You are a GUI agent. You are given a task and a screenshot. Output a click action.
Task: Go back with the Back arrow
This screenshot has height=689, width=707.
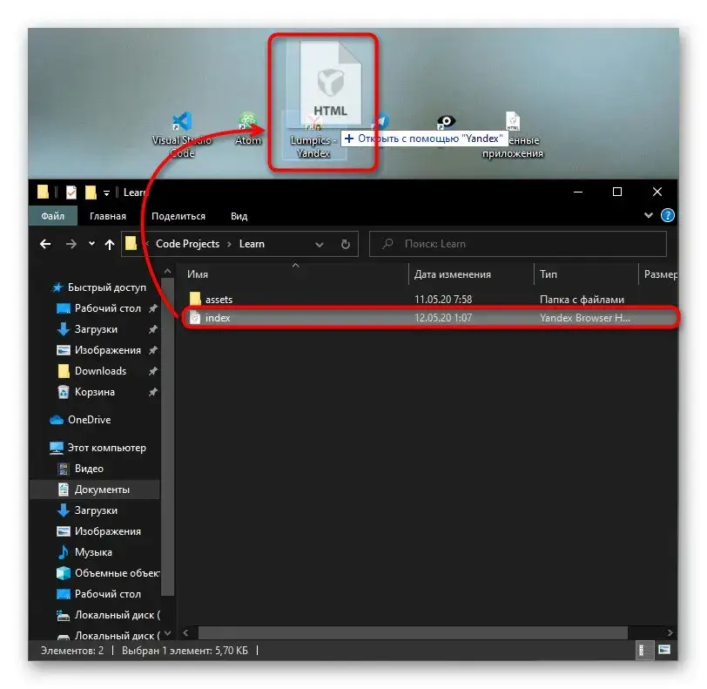(x=45, y=245)
